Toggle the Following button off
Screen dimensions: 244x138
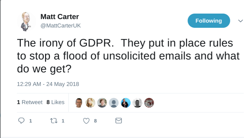click(x=209, y=21)
